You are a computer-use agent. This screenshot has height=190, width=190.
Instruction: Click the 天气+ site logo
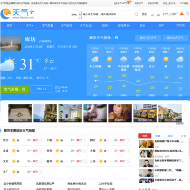(x=17, y=14)
